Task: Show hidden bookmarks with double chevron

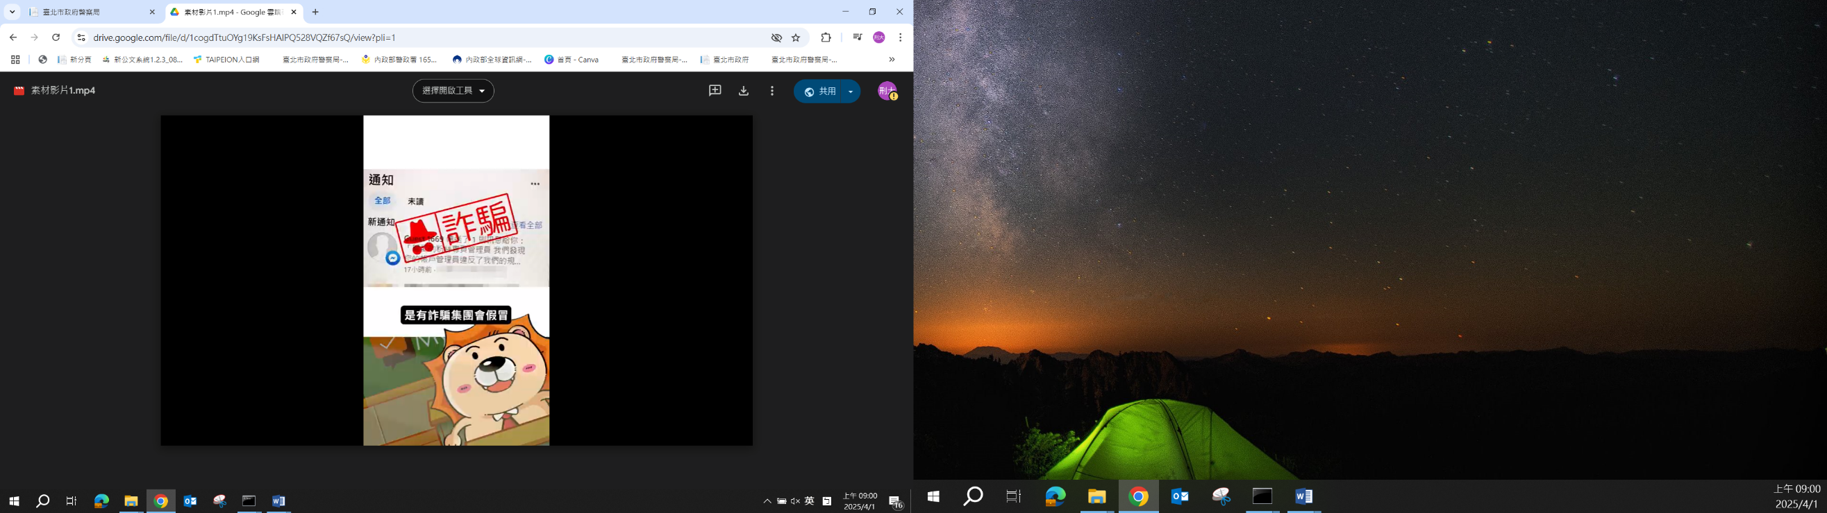Action: coord(892,60)
